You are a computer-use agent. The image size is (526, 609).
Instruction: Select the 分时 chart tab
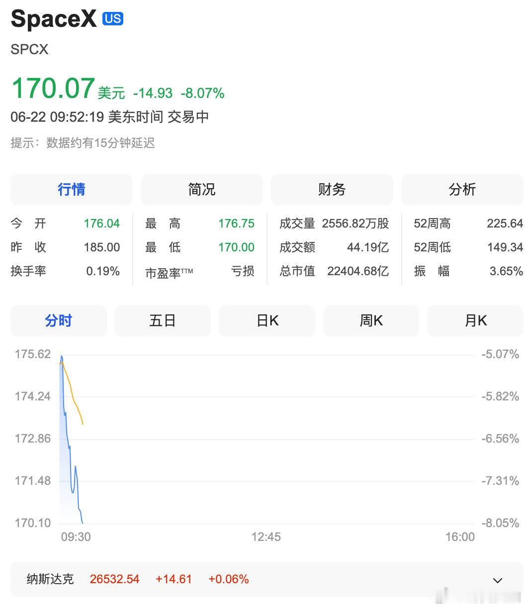59,321
